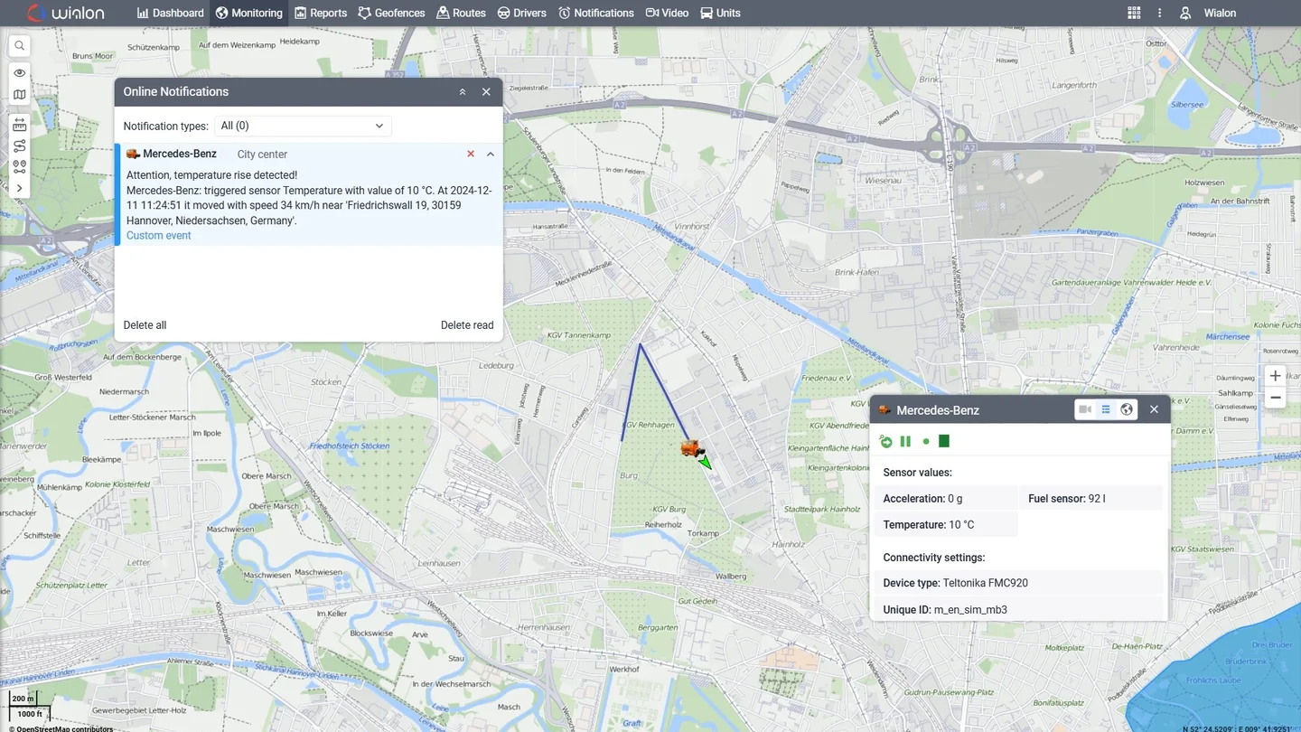Viewport: 1301px width, 732px height.
Task: Open the Dashboard tab
Action: point(170,13)
